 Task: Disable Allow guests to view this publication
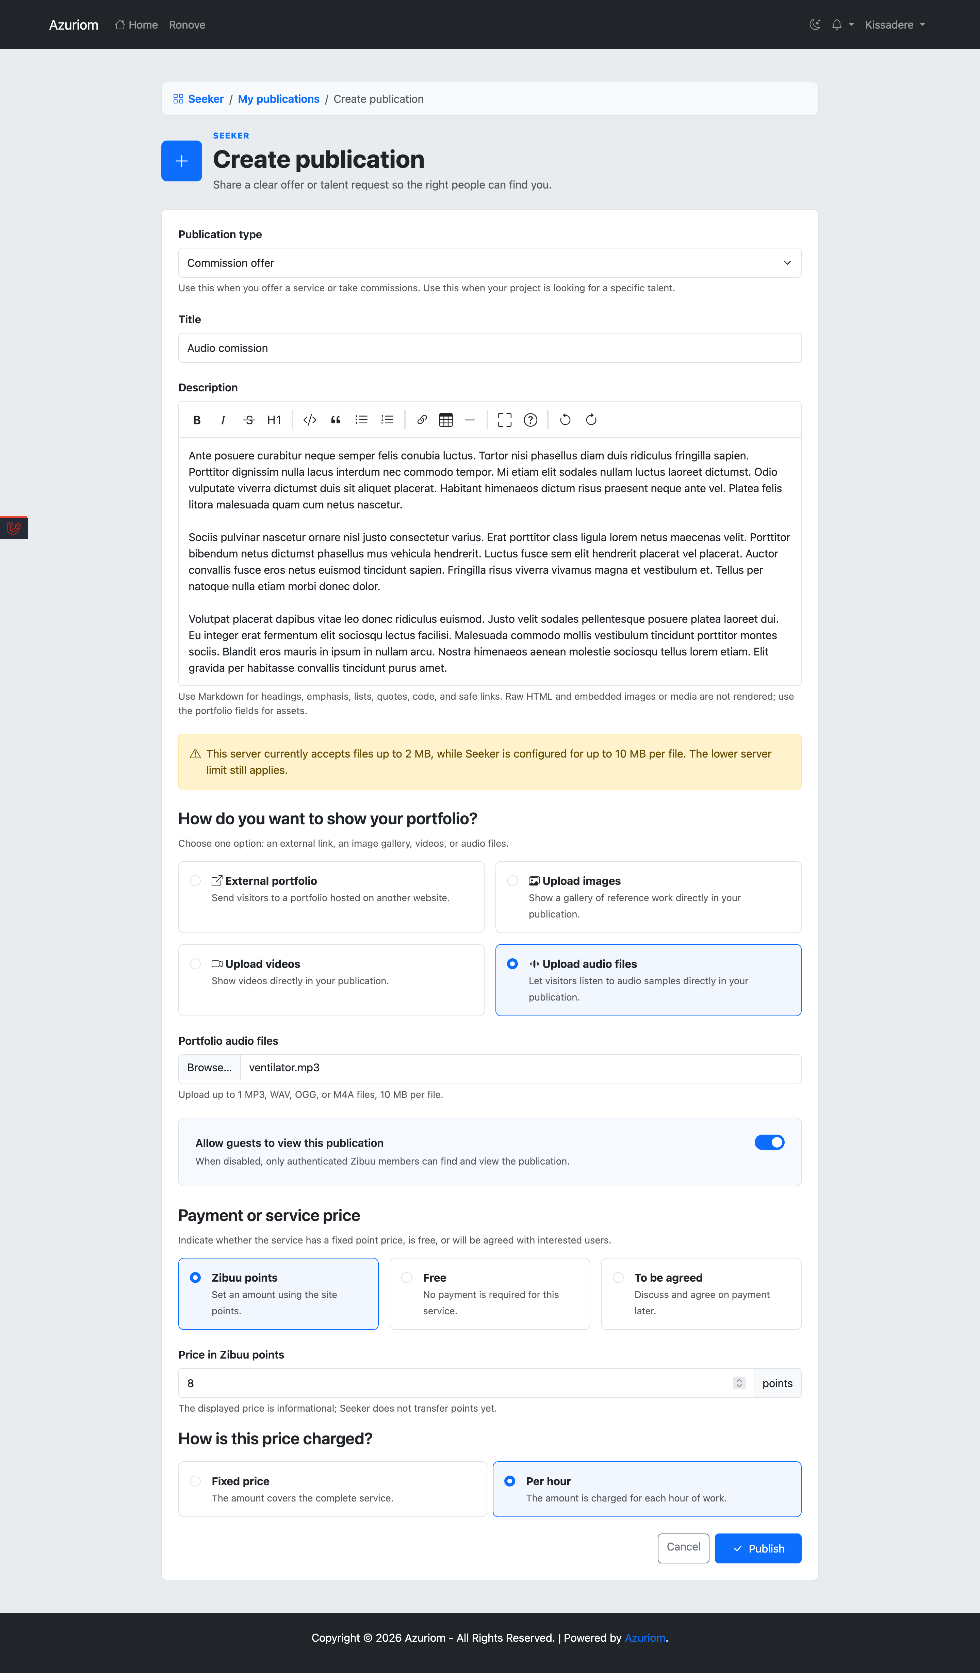[x=769, y=1142]
